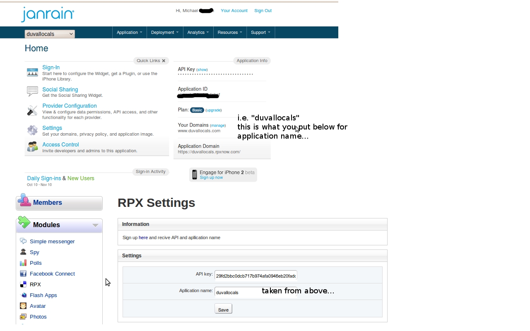Open the New Users chart link
Screen dimensions: 530x331
tap(81, 178)
